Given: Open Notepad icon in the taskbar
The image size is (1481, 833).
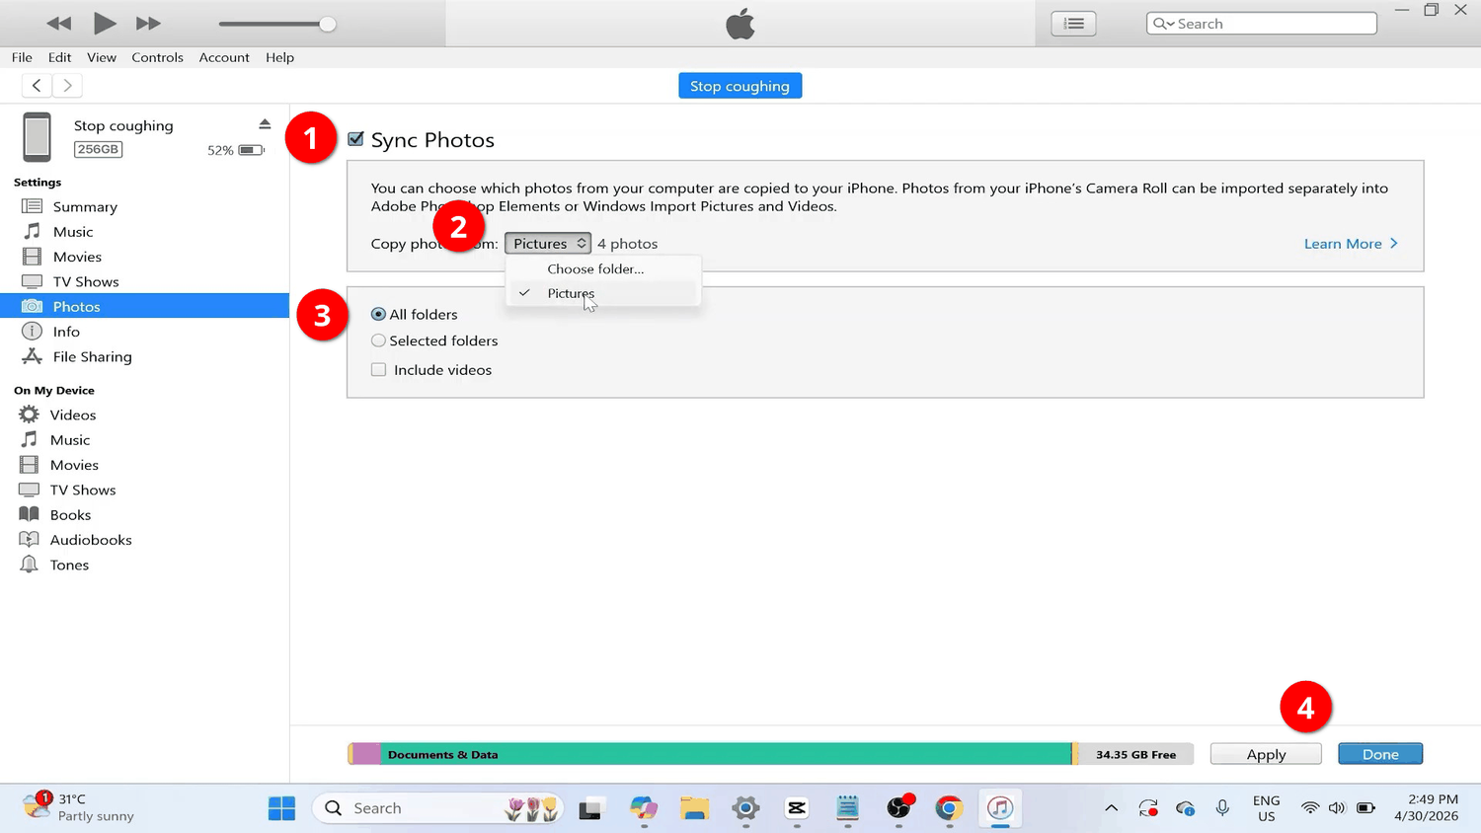Looking at the screenshot, I should click(x=847, y=808).
